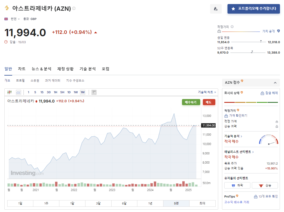
Task: Open the 포럼 tab
Action: (x=105, y=69)
